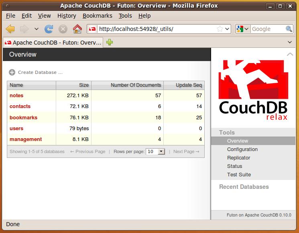Click the CouchDB logo in the sidebar
This screenshot has width=299, height=233.
(x=253, y=90)
